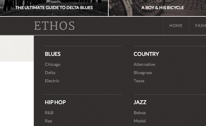206x126 pixels.
Task: Select the Blues category heading
Action: coord(53,54)
